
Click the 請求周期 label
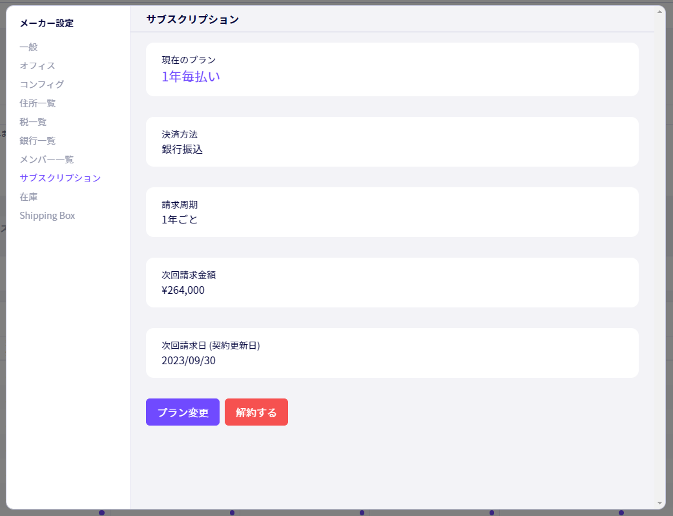click(x=180, y=205)
